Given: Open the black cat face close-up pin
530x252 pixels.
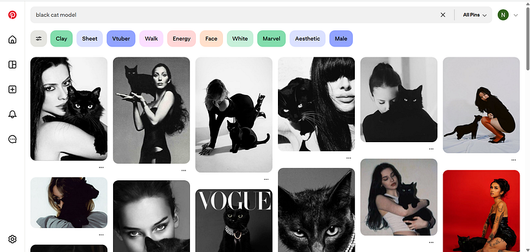Looking at the screenshot, I should coord(316,210).
